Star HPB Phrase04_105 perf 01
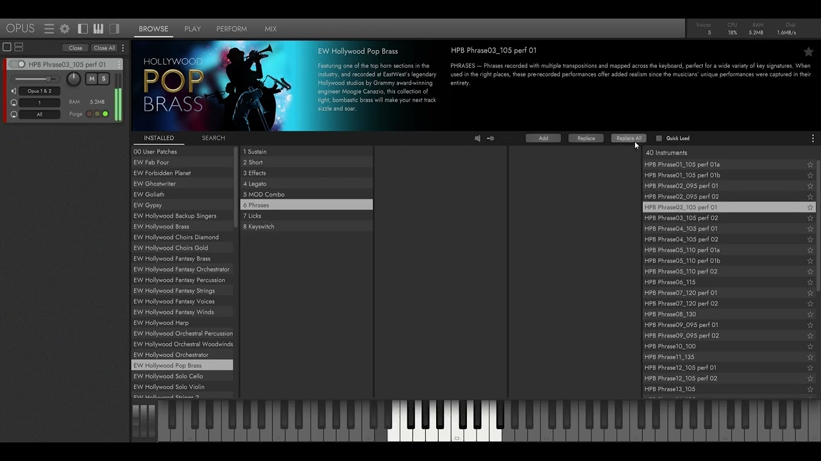Image resolution: width=821 pixels, height=461 pixels. [x=810, y=229]
